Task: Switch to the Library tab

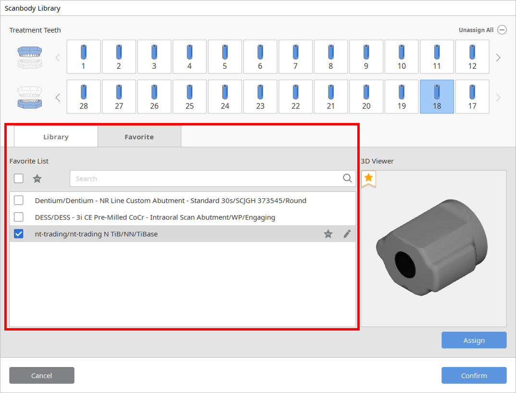Action: pyautogui.click(x=56, y=137)
